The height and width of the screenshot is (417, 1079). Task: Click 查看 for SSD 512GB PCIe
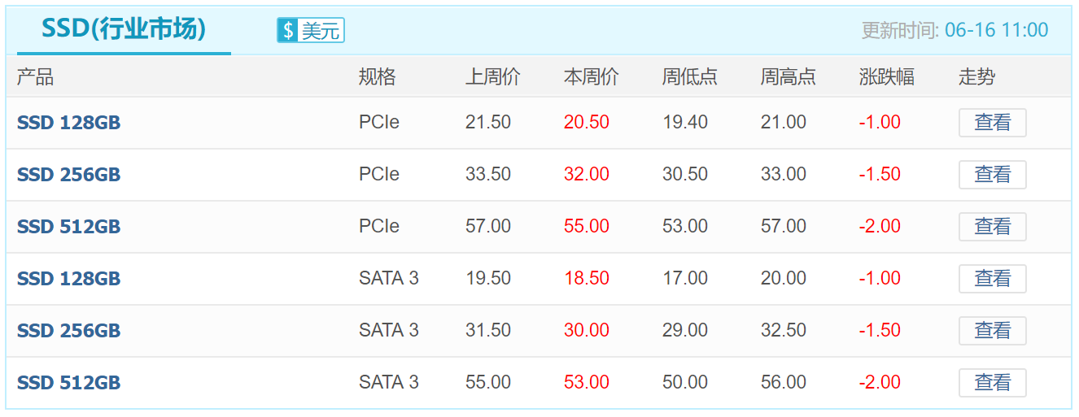click(993, 227)
